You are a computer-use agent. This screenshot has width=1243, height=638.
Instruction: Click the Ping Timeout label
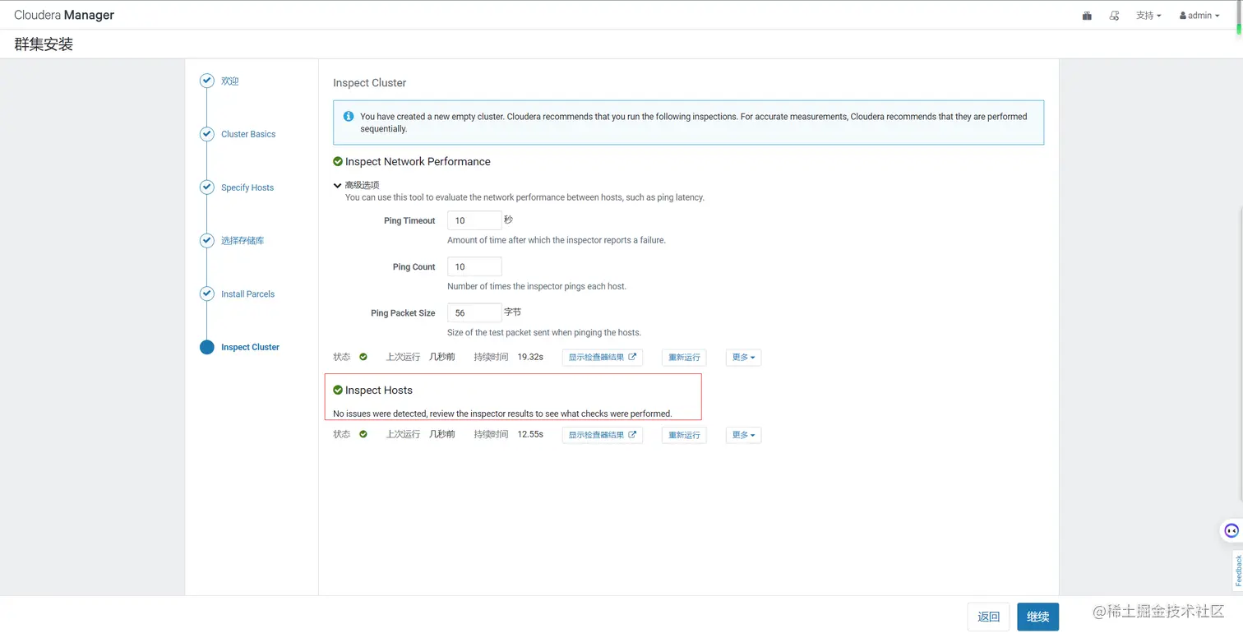tap(409, 220)
